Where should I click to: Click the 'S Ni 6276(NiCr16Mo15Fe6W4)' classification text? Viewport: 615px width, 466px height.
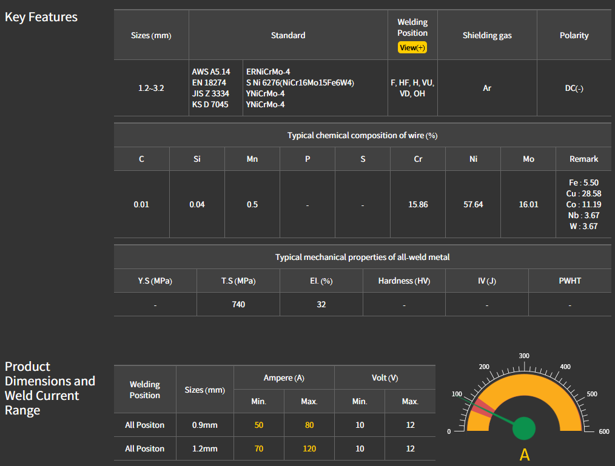300,82
